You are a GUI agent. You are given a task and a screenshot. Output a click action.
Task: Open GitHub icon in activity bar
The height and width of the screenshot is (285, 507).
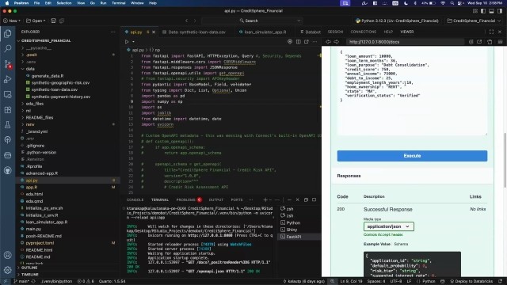[x=7, y=170]
